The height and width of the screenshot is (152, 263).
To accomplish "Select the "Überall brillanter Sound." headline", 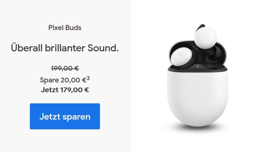I will pyautogui.click(x=65, y=48).
